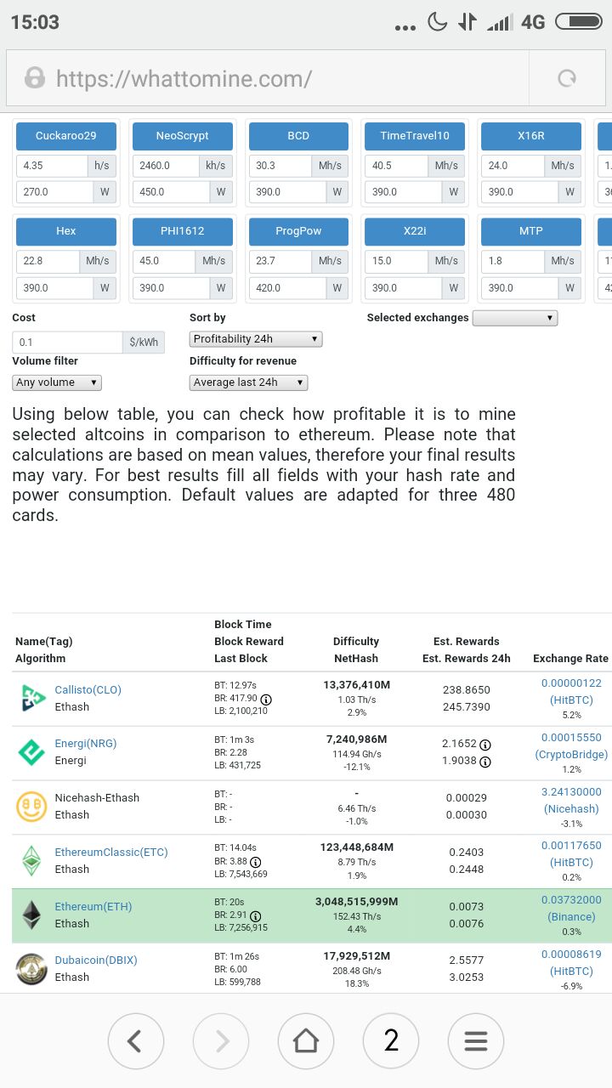Open the browser hamburger menu
The width and height of the screenshot is (612, 1088).
tap(476, 1040)
